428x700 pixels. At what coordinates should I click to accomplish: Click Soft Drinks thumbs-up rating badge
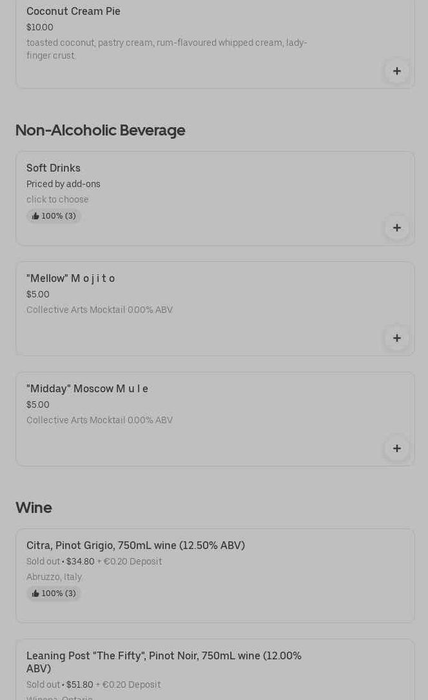[x=54, y=216]
